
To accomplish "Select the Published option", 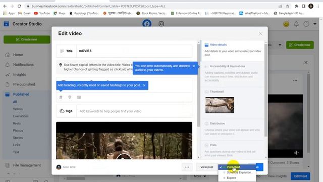I will tap(237, 167).
